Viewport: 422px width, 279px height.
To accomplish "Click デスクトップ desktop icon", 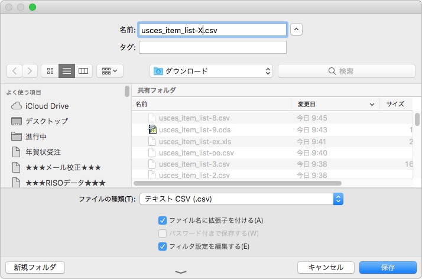I will click(x=17, y=121).
